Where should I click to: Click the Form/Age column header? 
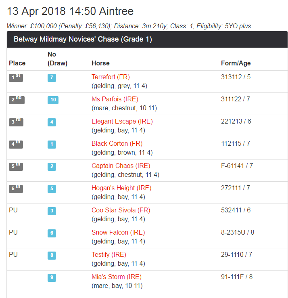tap(236, 63)
